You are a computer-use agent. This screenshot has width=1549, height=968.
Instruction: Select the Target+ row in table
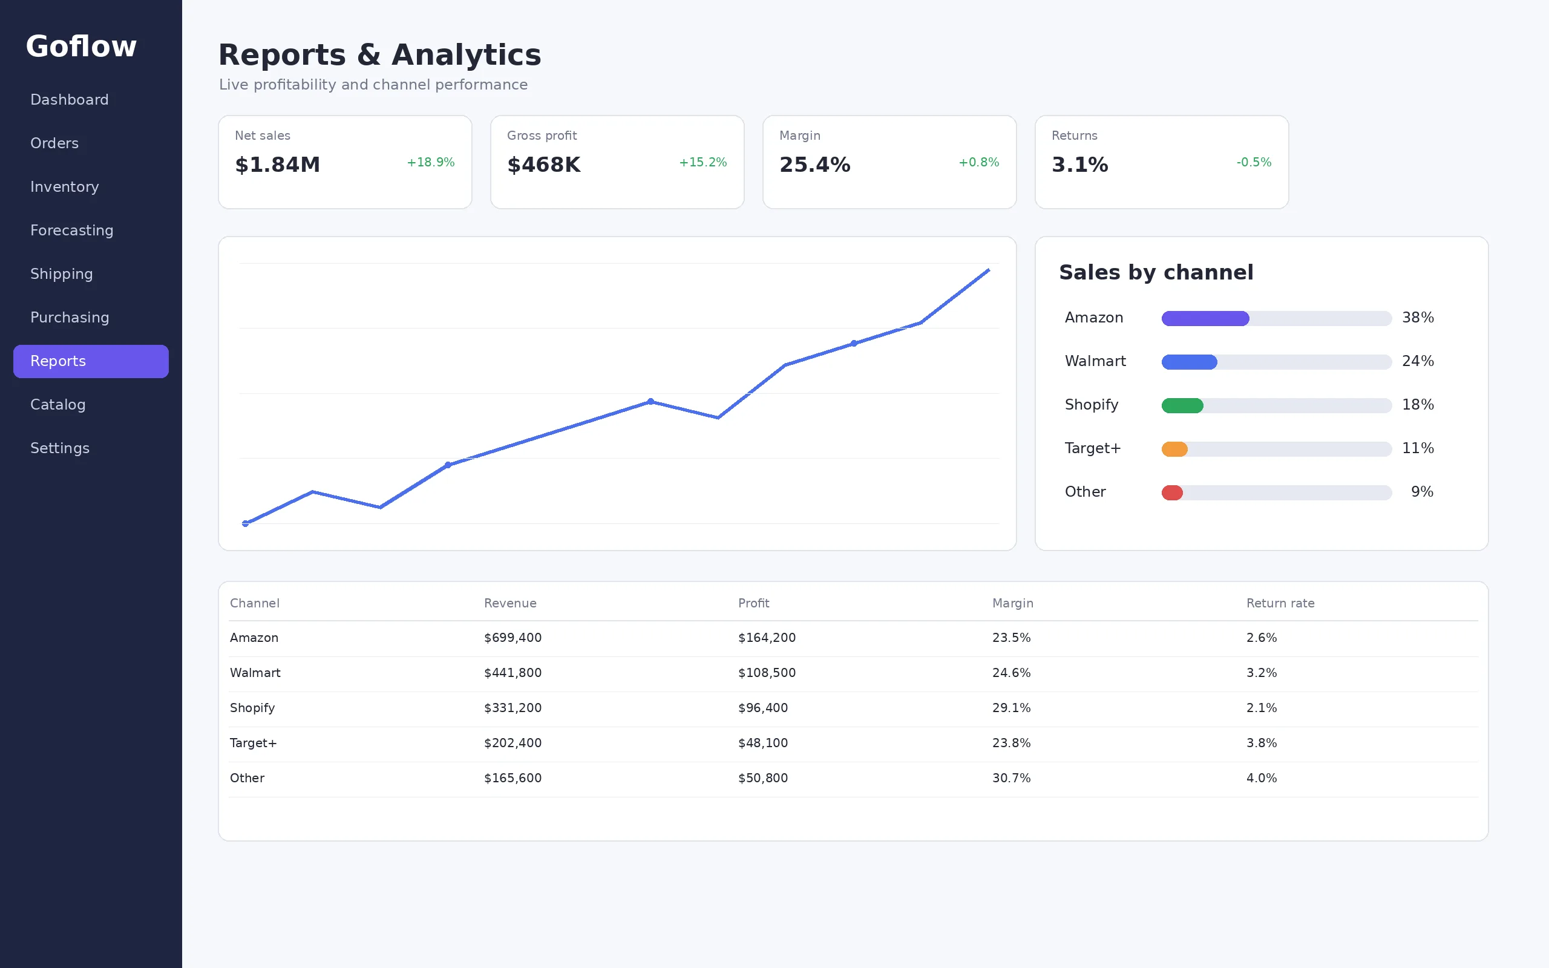pyautogui.click(x=853, y=744)
